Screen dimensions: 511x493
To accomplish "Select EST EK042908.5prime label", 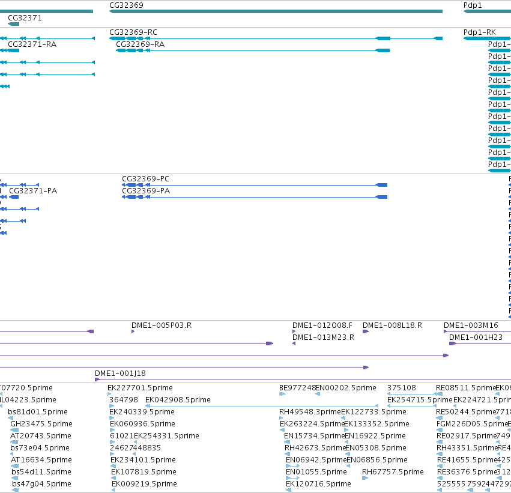I will (x=178, y=400).
